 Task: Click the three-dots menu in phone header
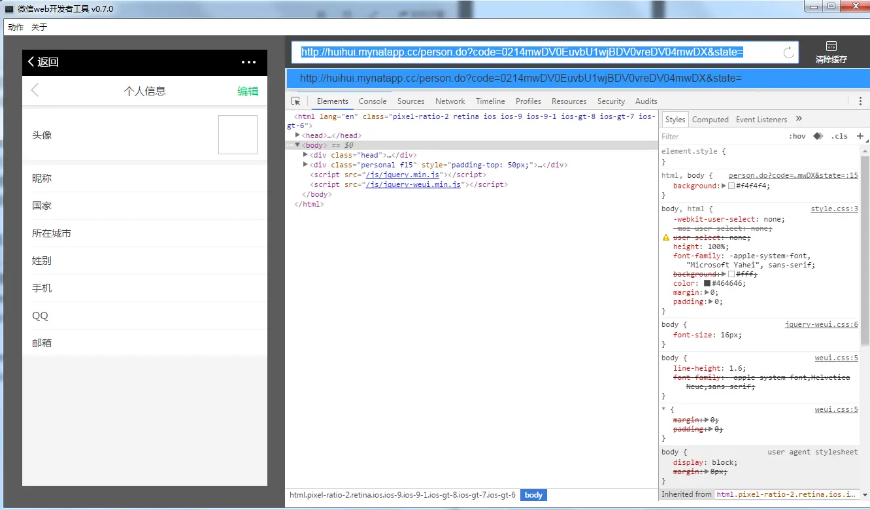click(x=248, y=62)
